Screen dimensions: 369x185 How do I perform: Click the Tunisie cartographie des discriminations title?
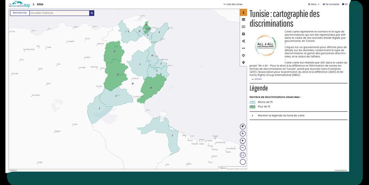285,19
